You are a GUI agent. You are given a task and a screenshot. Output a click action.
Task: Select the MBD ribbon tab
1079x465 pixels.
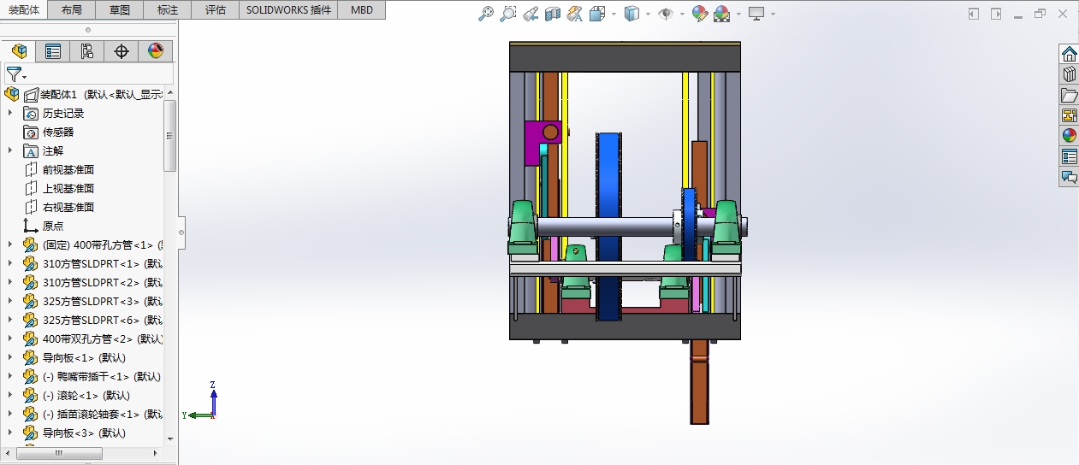[362, 10]
